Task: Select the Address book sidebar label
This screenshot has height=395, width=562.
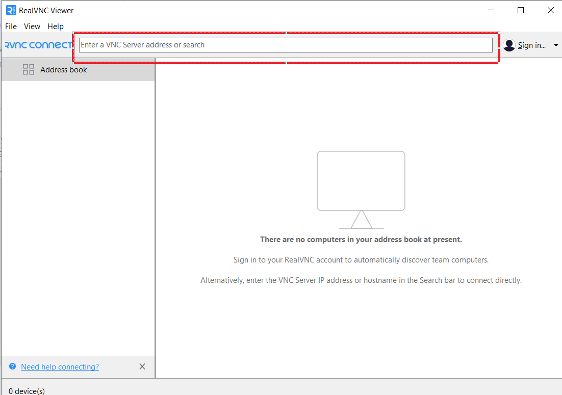Action: [64, 70]
